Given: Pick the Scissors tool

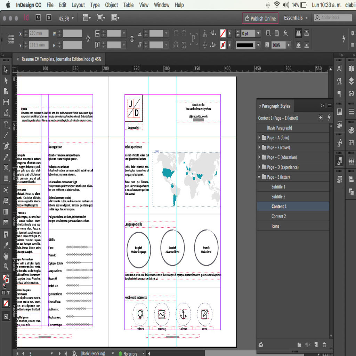Looking at the screenshot, I should (x=6, y=190).
